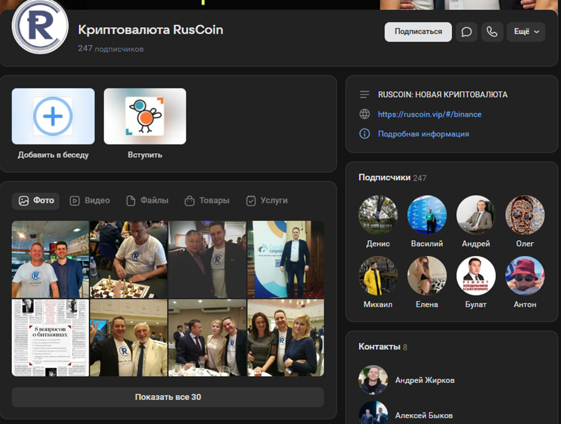Screen dimensions: 561x424
Task: Open photo of two men in cafe
Action: coord(50,259)
